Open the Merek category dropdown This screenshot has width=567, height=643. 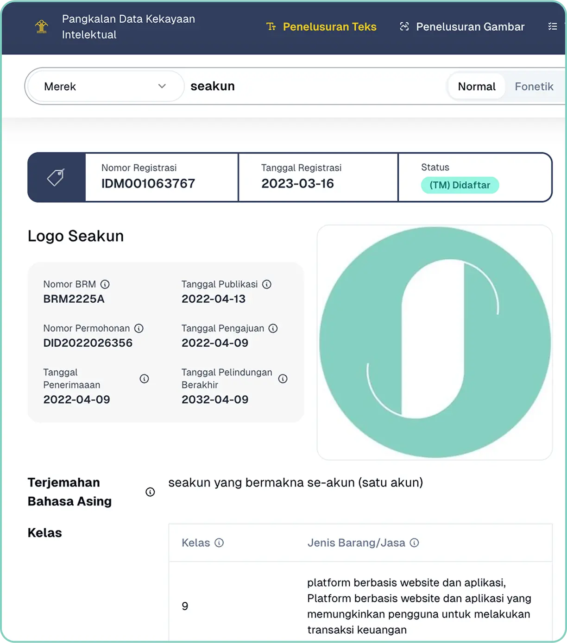click(105, 87)
